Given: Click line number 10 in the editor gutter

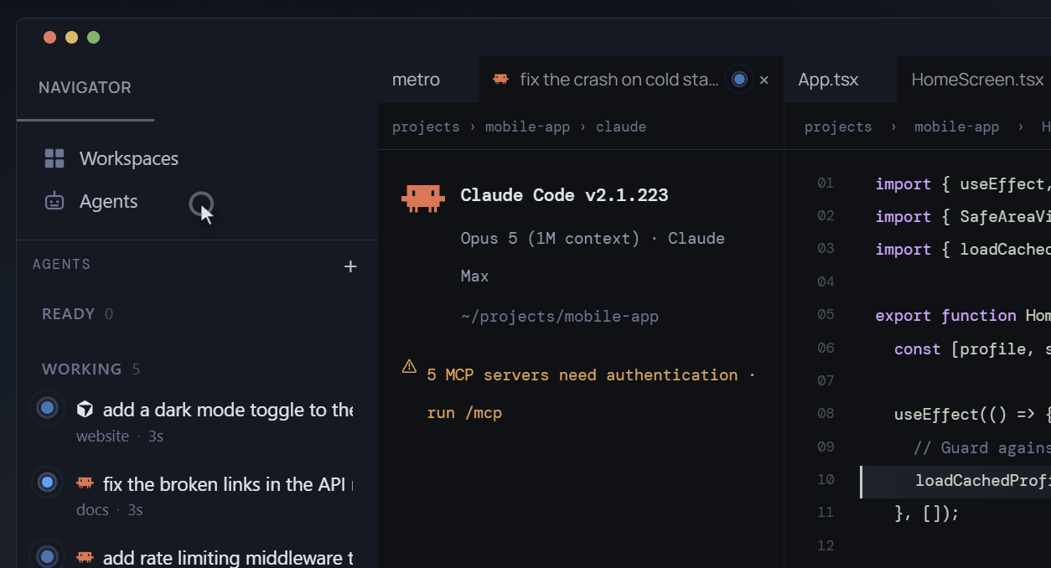Looking at the screenshot, I should pos(826,480).
